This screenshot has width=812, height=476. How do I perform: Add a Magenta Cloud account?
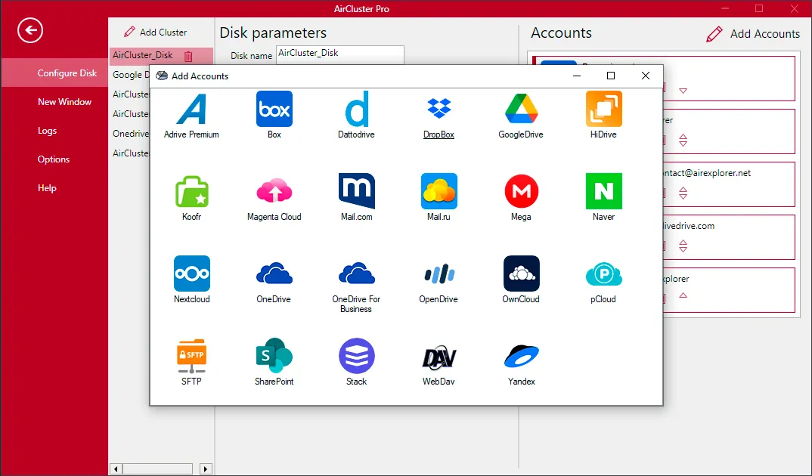pos(274,191)
